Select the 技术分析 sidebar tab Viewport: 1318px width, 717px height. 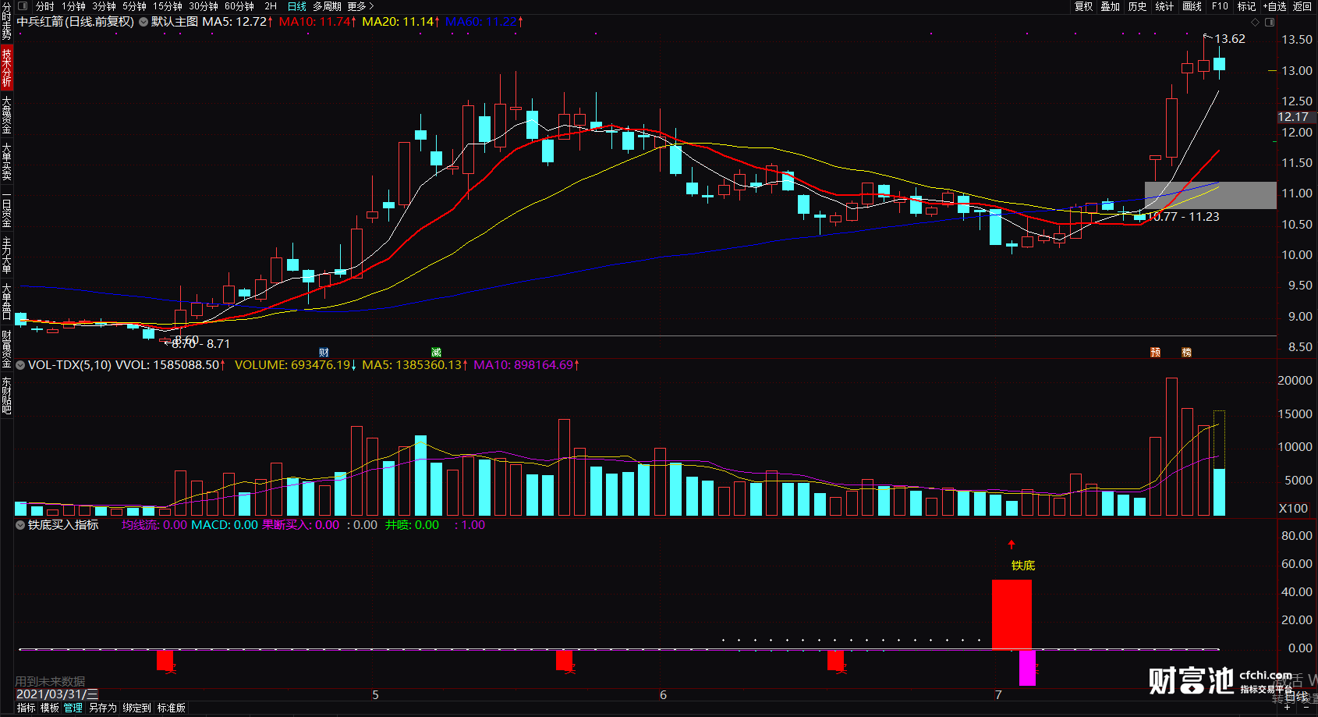coord(6,67)
